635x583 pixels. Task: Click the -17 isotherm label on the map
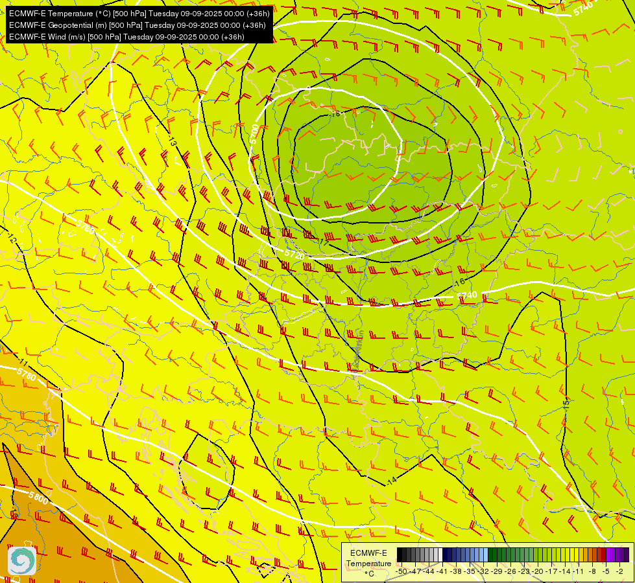tap(324, 242)
